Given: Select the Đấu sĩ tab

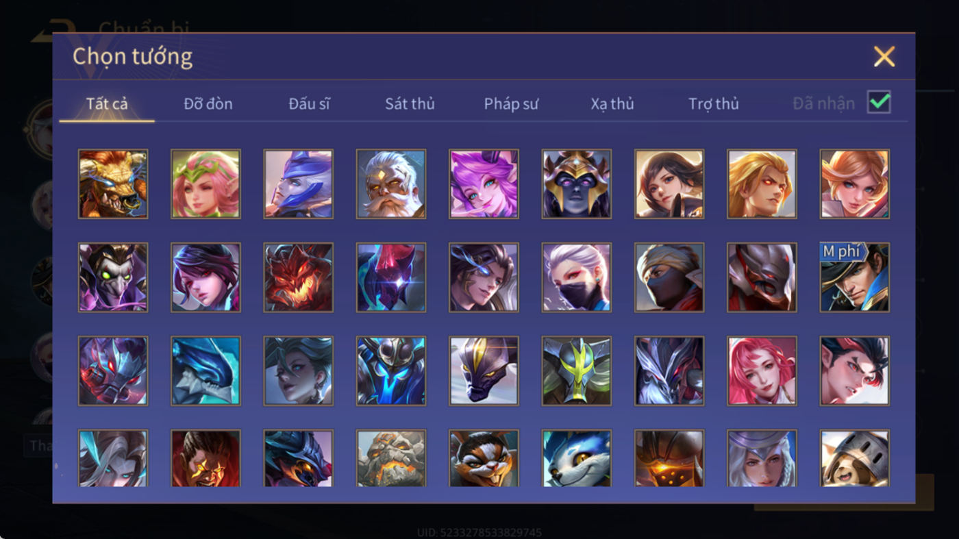Looking at the screenshot, I should pyautogui.click(x=309, y=103).
